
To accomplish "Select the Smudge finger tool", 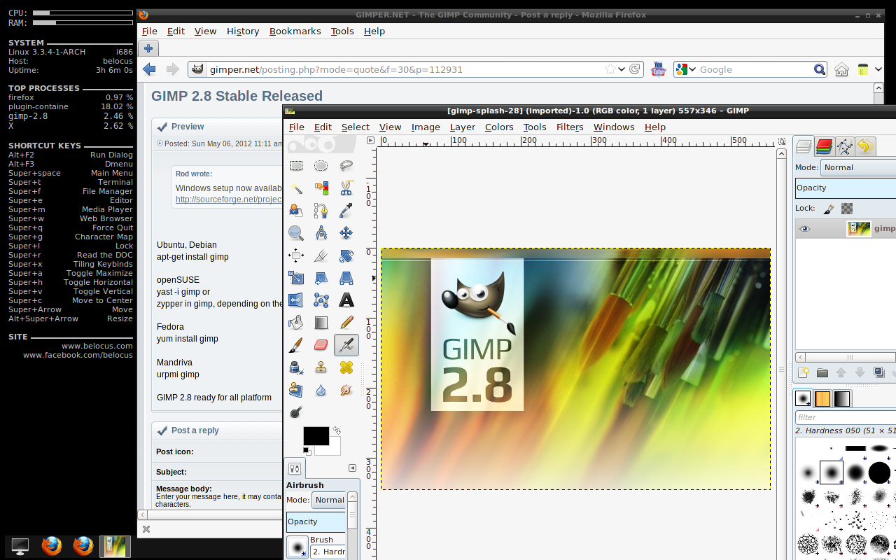I will [346, 390].
